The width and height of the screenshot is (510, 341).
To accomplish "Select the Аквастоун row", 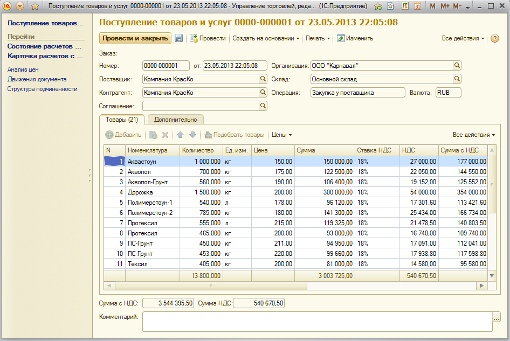I will (296, 161).
